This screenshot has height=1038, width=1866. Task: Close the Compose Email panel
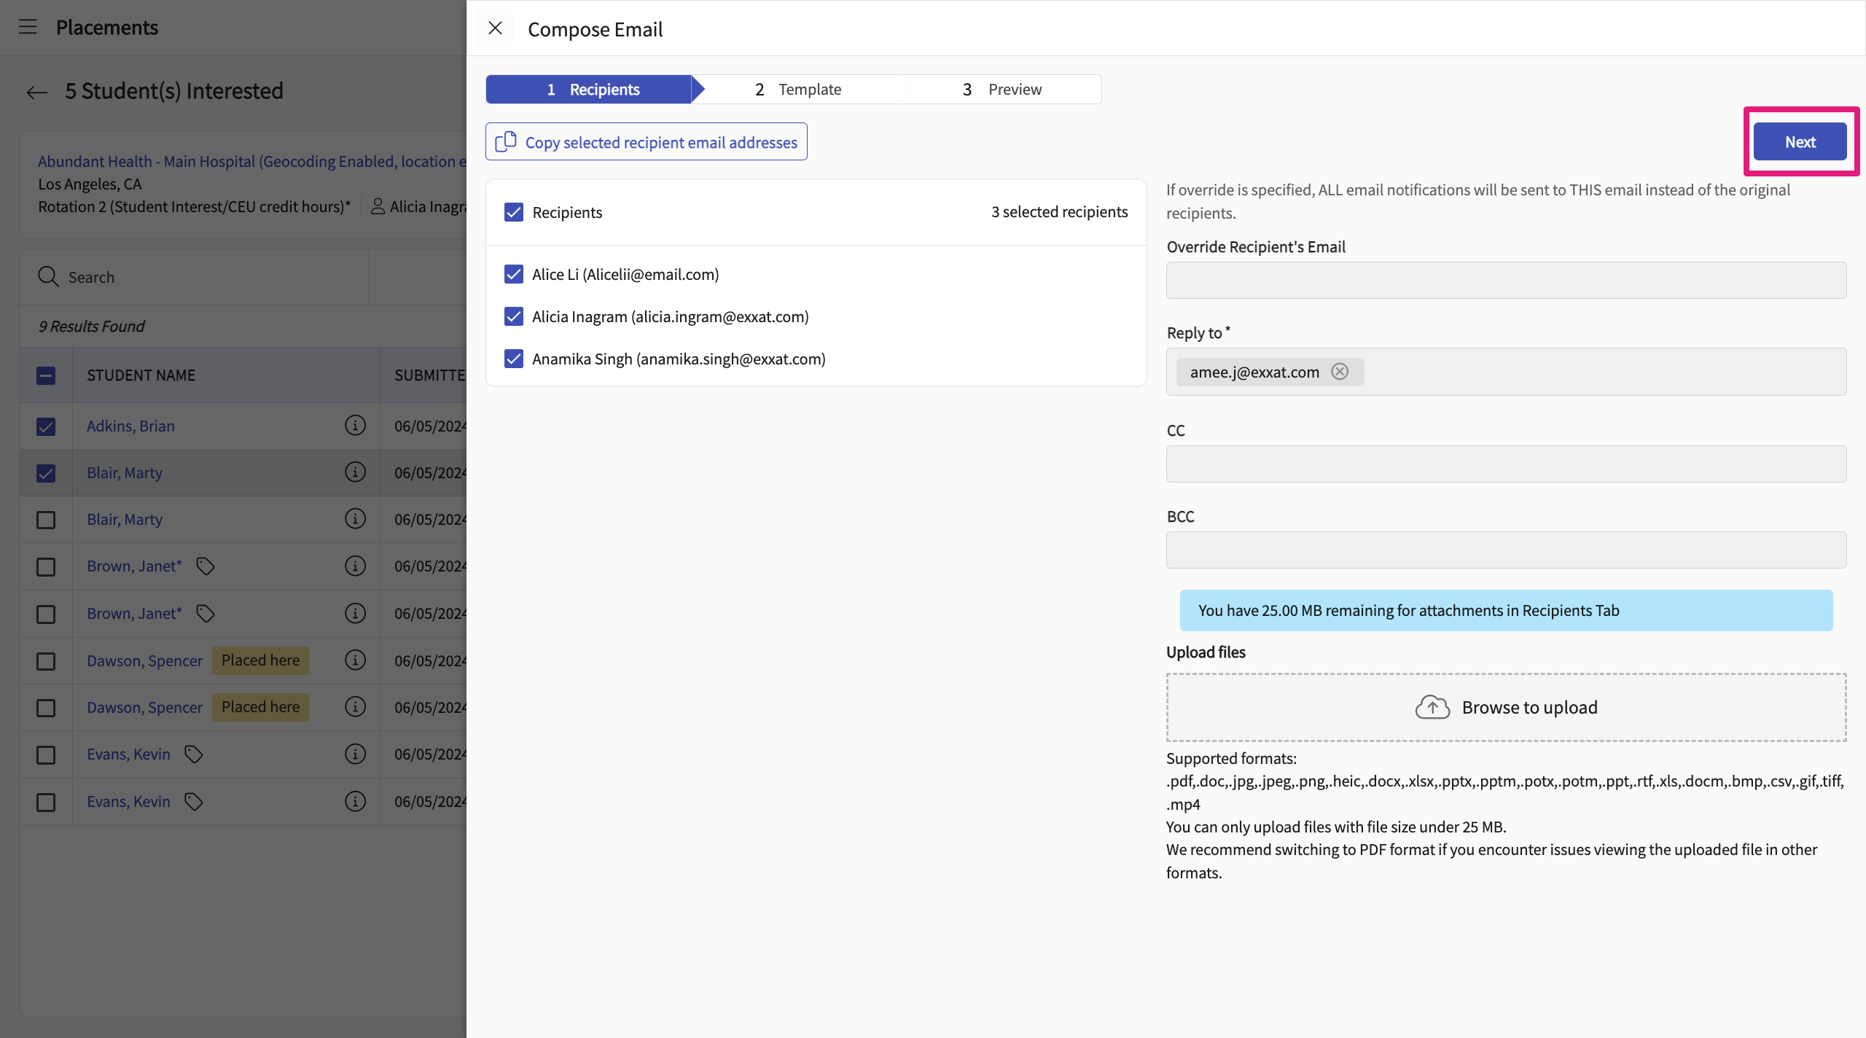tap(495, 28)
